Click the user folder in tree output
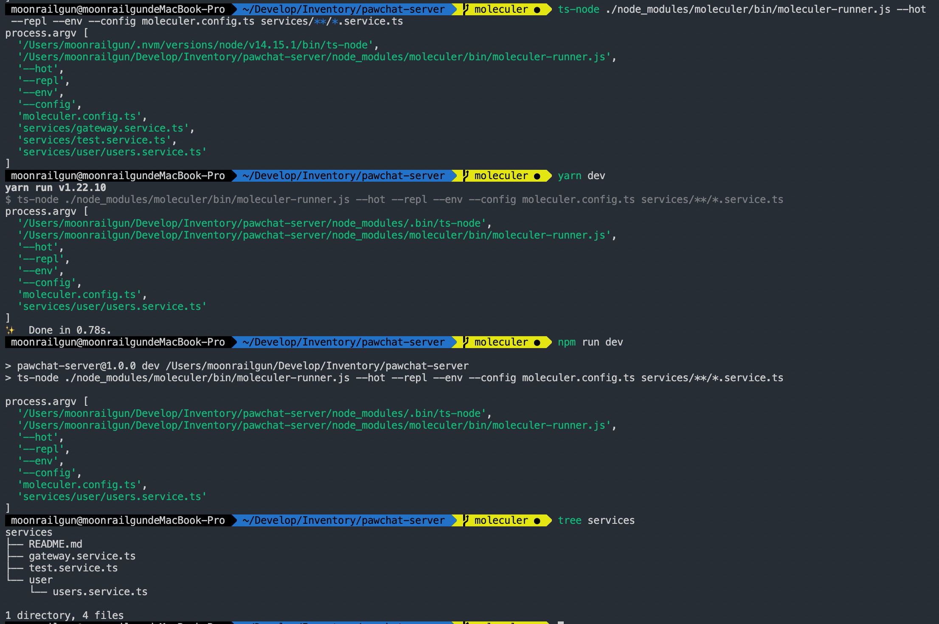 click(41, 580)
